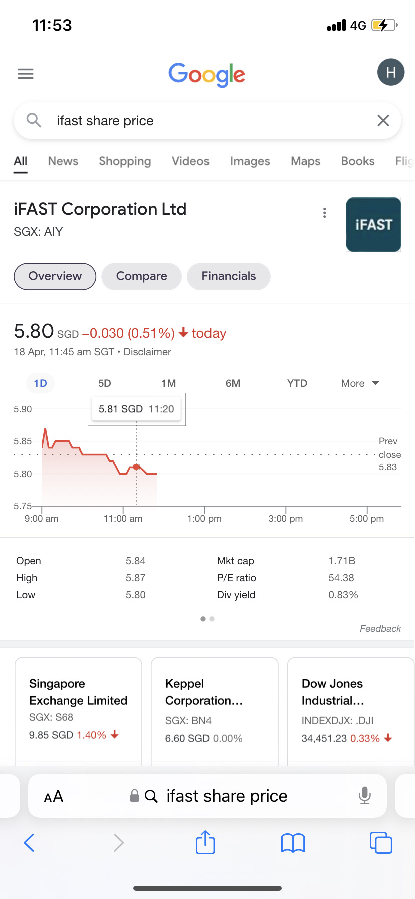The width and height of the screenshot is (415, 899).
Task: Go back with Safari back arrow
Action: click(29, 843)
